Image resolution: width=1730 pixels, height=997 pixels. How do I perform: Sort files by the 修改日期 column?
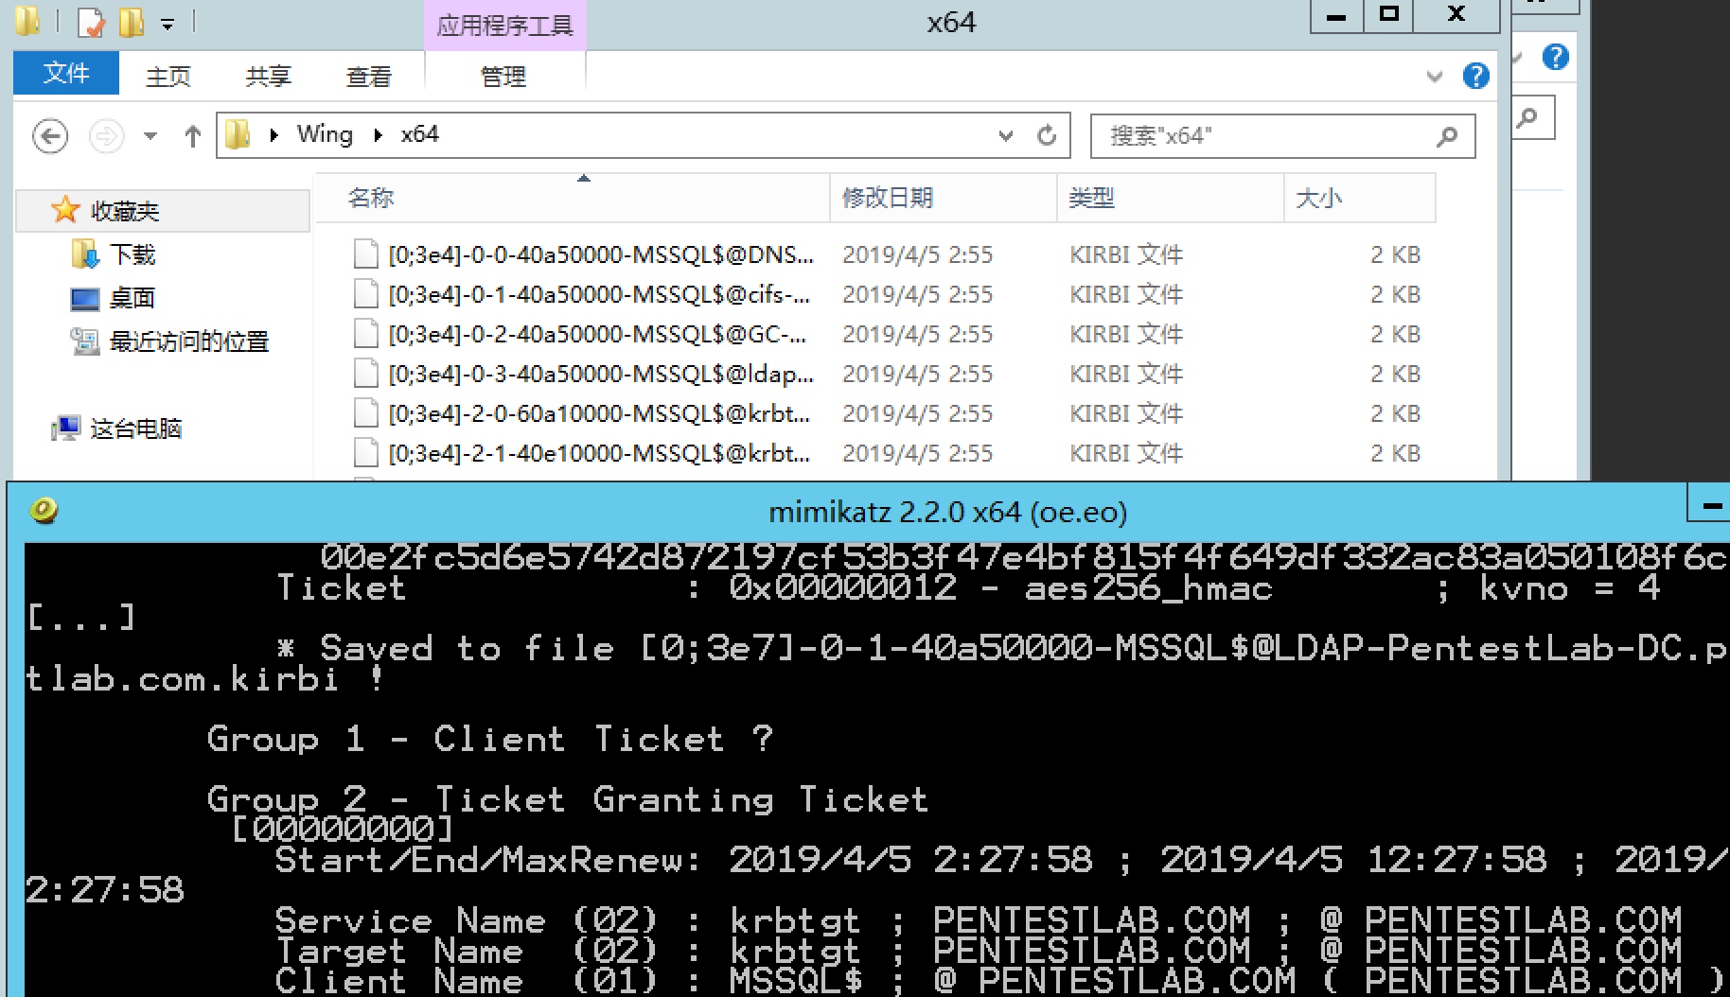pyautogui.click(x=944, y=198)
